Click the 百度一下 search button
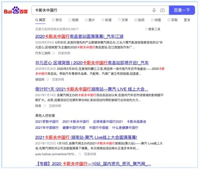Screen dimensions: 200x170 pyautogui.click(x=182, y=10)
